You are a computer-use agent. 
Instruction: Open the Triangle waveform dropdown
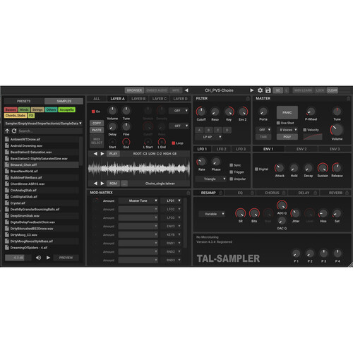pos(211,179)
